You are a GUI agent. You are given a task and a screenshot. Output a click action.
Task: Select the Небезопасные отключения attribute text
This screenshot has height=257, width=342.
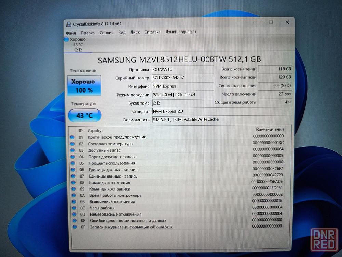click(116, 214)
